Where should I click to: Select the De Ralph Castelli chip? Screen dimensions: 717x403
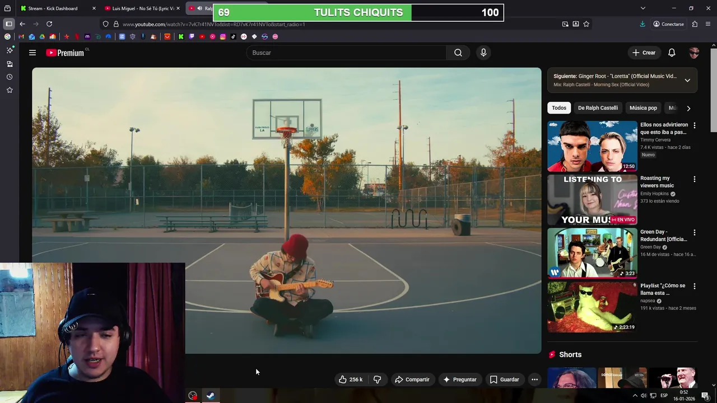pos(598,108)
